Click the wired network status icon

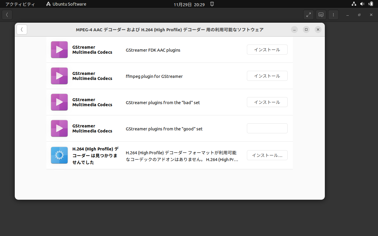354,4
